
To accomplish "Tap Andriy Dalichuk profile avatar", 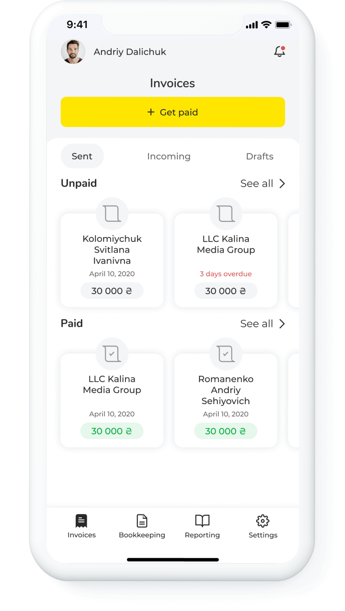I will (x=73, y=51).
